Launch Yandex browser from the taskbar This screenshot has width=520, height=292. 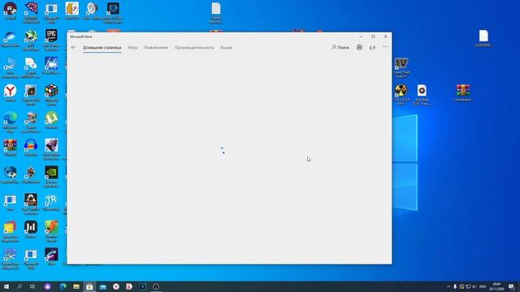click(x=116, y=286)
